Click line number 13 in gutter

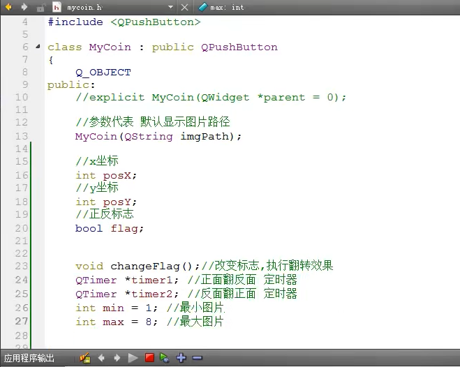click(x=22, y=136)
